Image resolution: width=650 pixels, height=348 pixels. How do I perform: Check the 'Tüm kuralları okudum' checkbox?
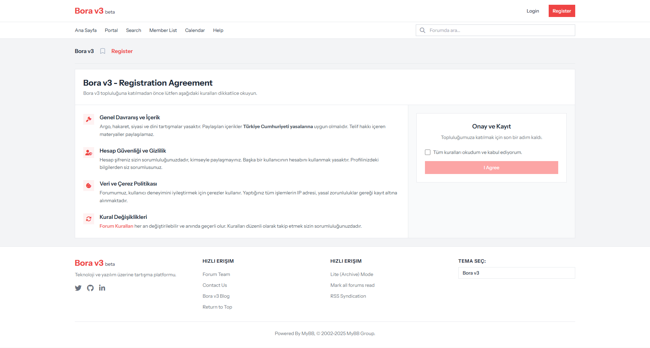(x=428, y=152)
